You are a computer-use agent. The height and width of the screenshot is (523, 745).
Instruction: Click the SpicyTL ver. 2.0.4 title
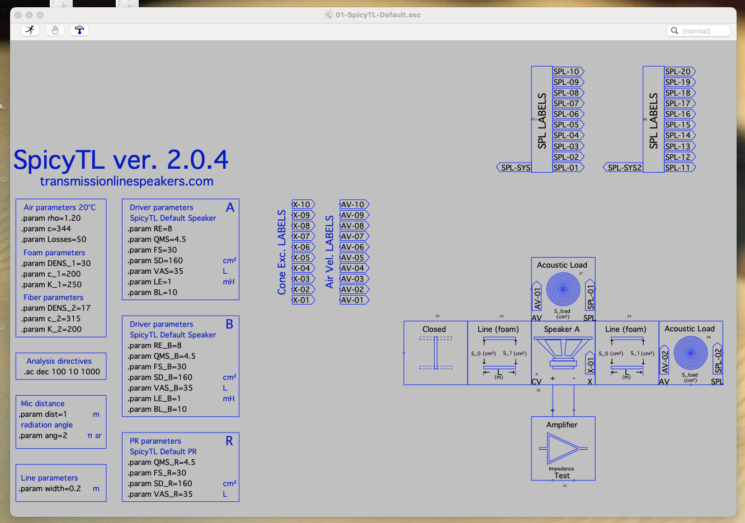(121, 160)
